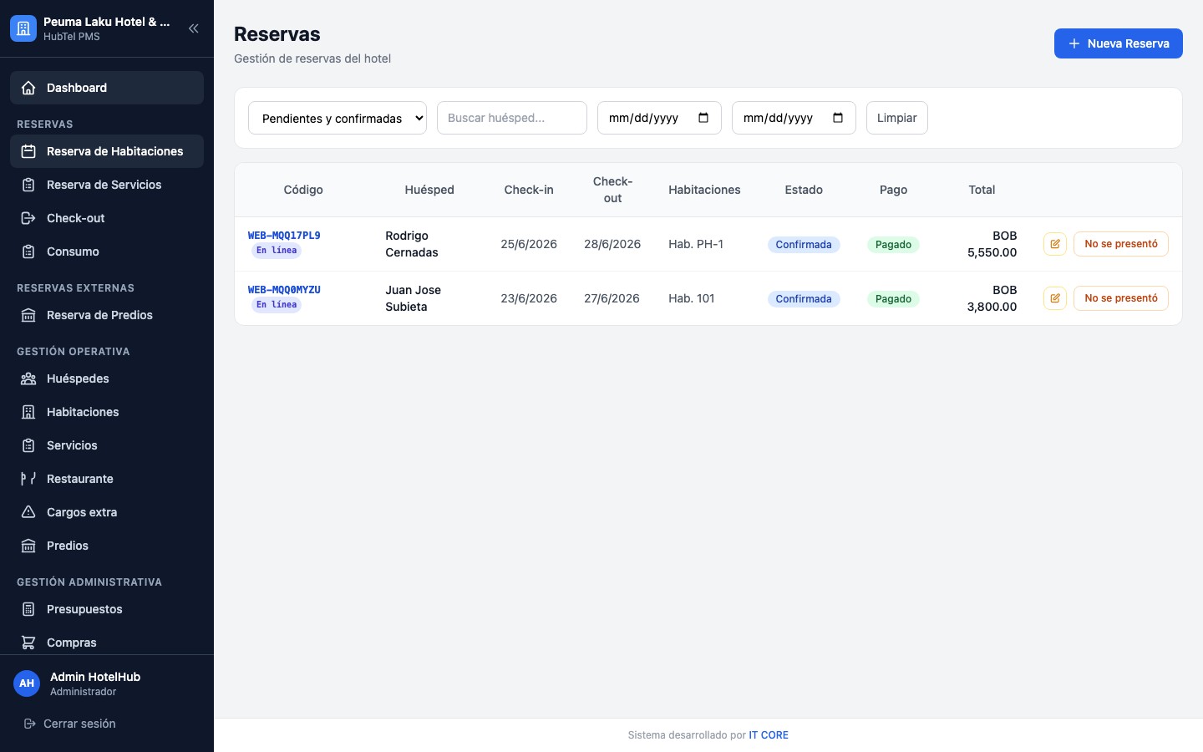Click plus icon on Nueva Reserva button
Screen dimensions: 1203x752
click(1074, 43)
